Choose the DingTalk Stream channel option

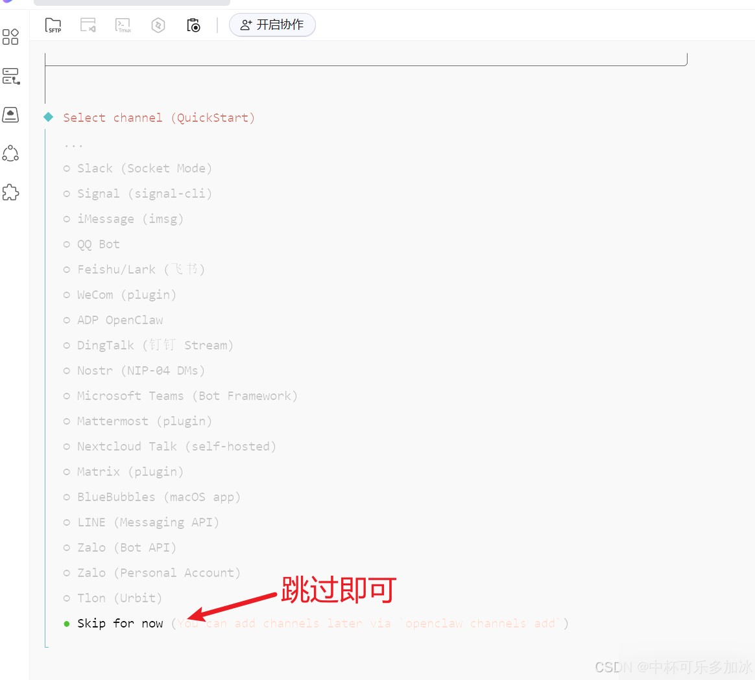[149, 345]
